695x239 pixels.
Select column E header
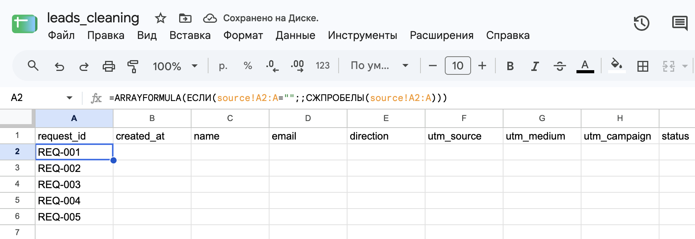386,118
